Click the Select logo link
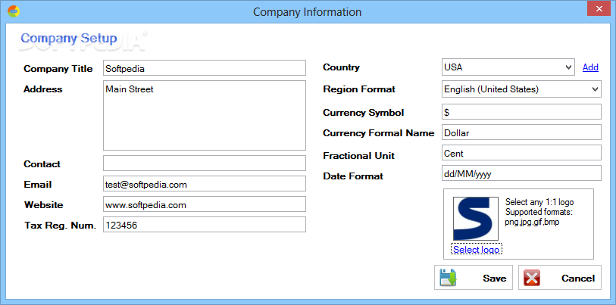Image resolution: width=616 pixels, height=305 pixels. [x=477, y=250]
